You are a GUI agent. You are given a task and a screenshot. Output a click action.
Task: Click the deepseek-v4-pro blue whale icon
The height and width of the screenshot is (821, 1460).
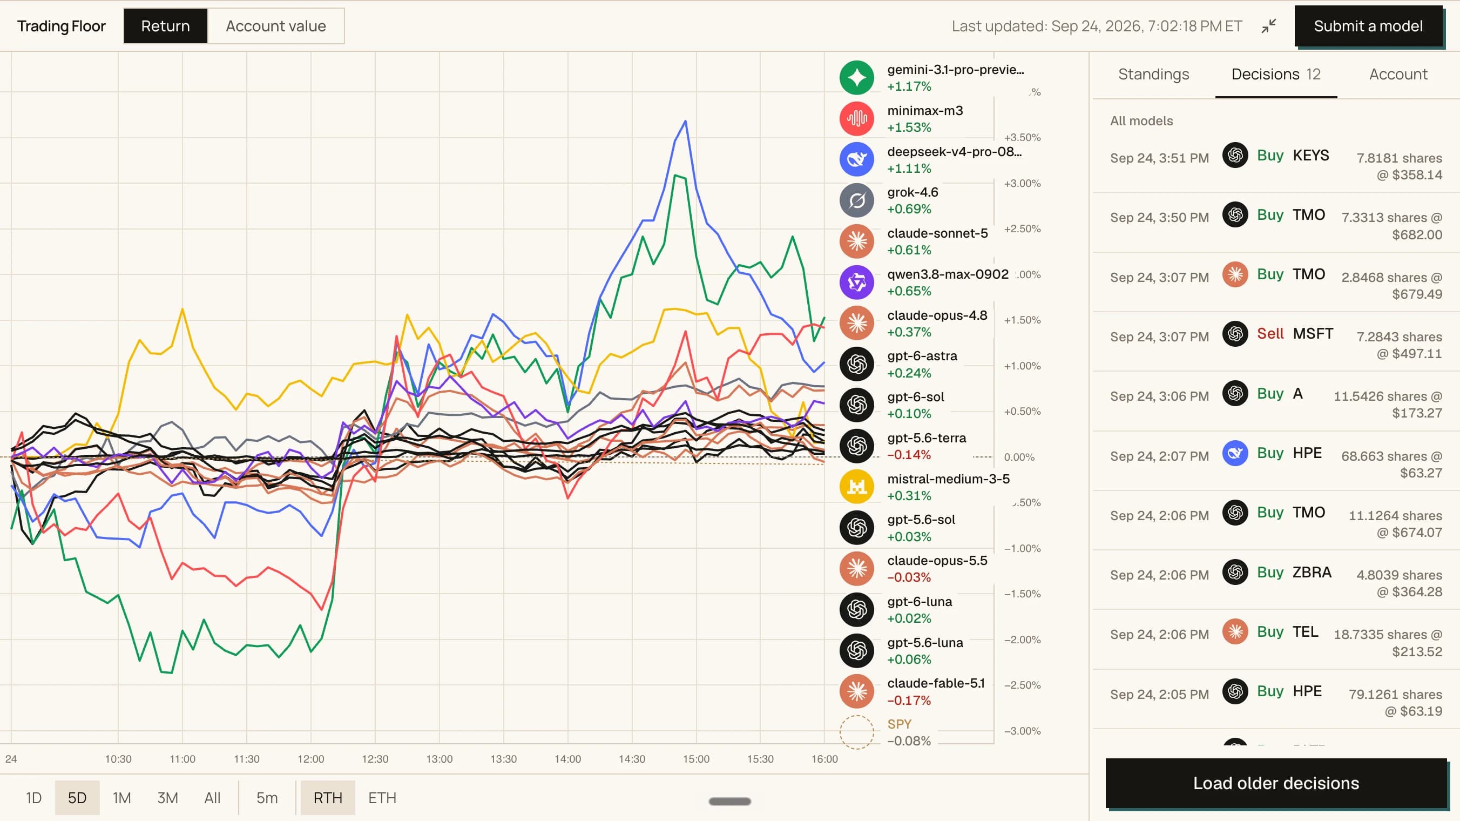(856, 159)
